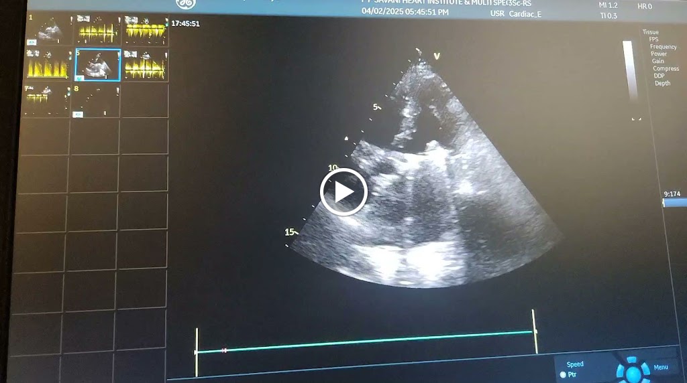
Task: Click the date 04/02/2025 05:45:51 PM
Action: click(405, 12)
